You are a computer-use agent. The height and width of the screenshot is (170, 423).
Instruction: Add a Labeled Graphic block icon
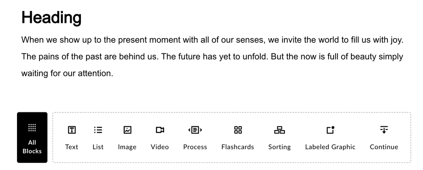[330, 130]
